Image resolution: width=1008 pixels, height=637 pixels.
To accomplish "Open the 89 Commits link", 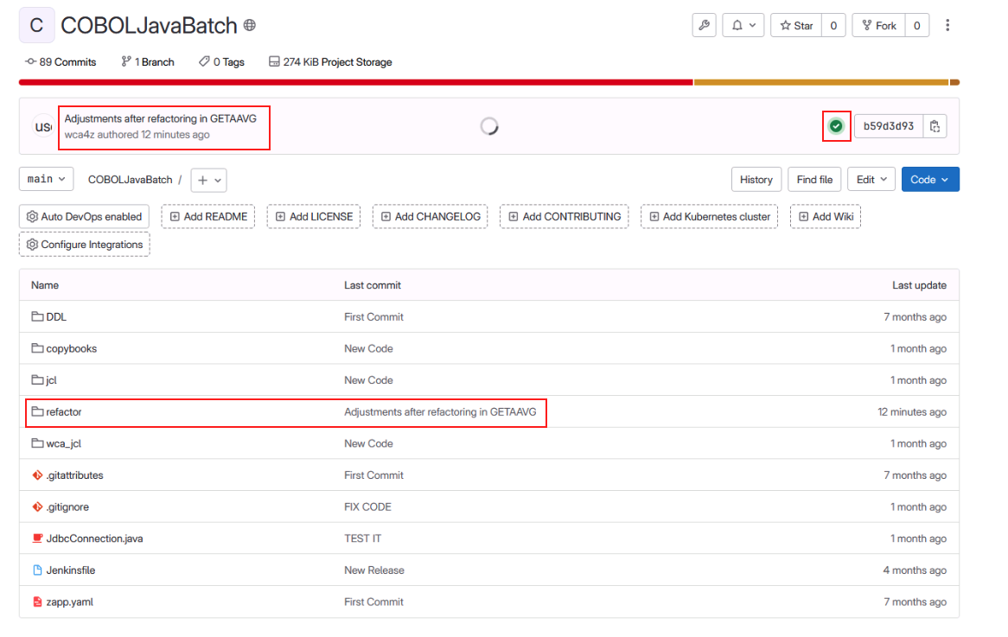I will tap(61, 61).
